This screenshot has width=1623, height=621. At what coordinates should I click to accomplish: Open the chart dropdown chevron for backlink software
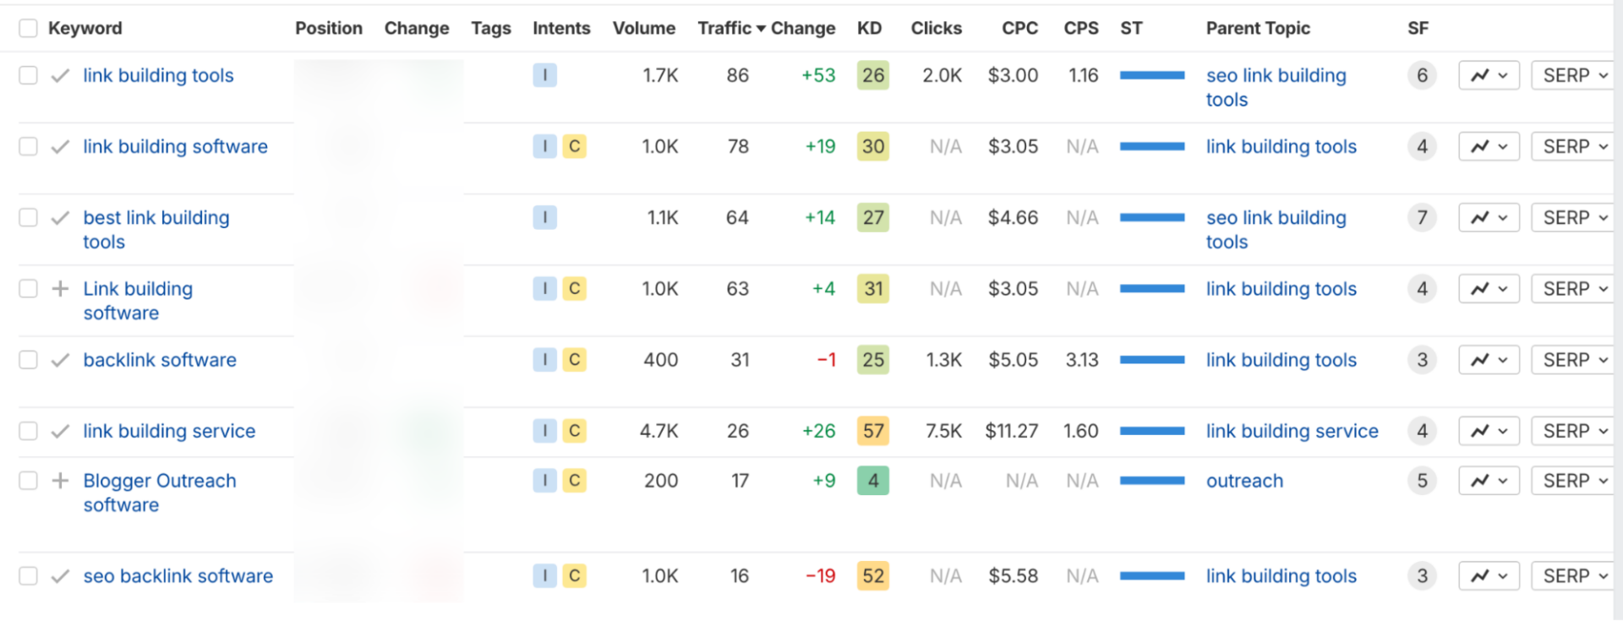click(1502, 359)
